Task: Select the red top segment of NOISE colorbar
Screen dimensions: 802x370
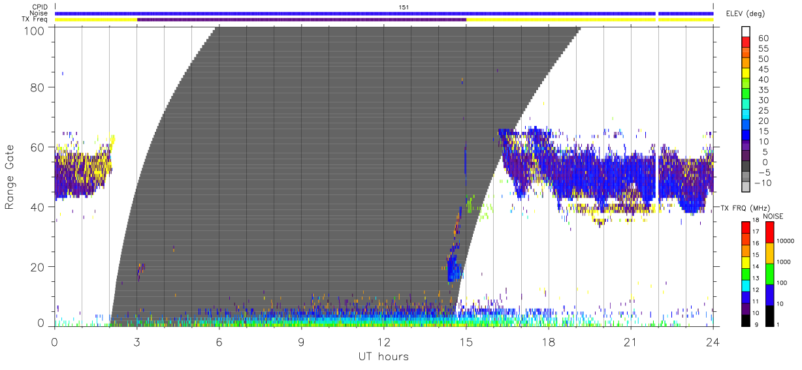Action: pyautogui.click(x=771, y=232)
